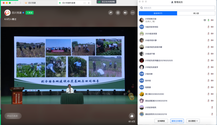Click the screen sharing status indicator
The image size is (217, 125).
[106, 2]
